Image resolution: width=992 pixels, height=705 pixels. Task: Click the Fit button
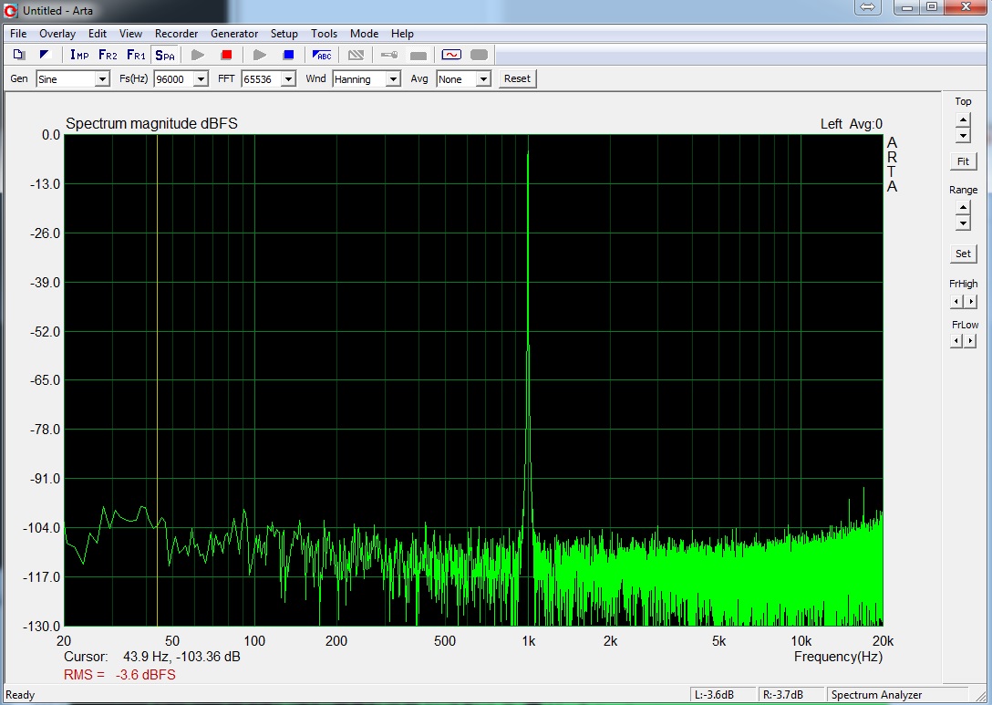pyautogui.click(x=963, y=161)
